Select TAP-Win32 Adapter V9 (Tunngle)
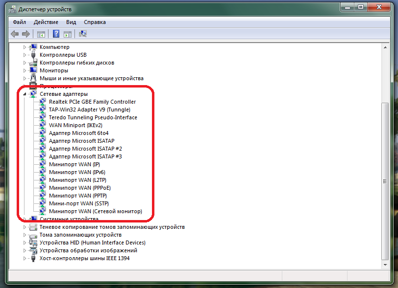This screenshot has width=398, height=288. 90,110
